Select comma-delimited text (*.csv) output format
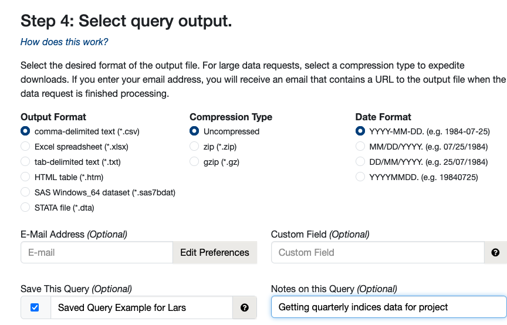The width and height of the screenshot is (507, 325). point(25,131)
